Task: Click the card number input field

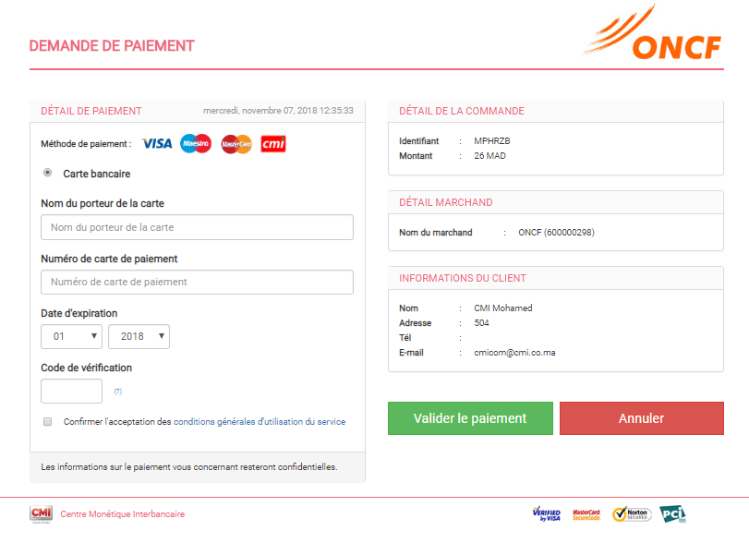Action: point(197,282)
